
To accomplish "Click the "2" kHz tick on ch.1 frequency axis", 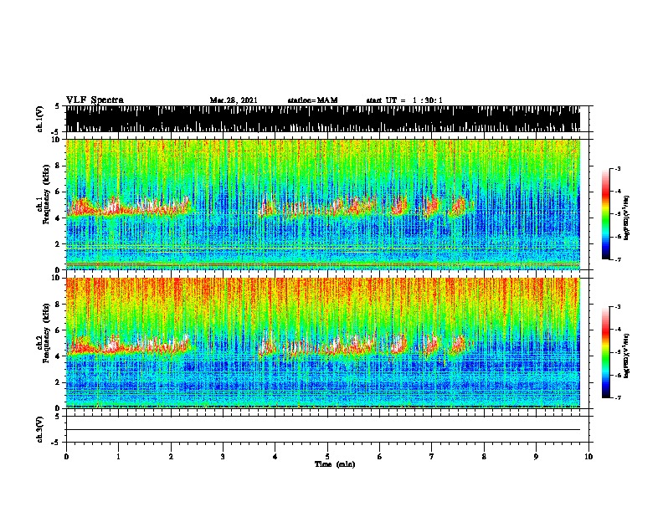I will (58, 243).
